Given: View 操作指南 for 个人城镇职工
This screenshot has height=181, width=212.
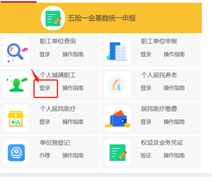Looking at the screenshot, I should tap(73, 88).
